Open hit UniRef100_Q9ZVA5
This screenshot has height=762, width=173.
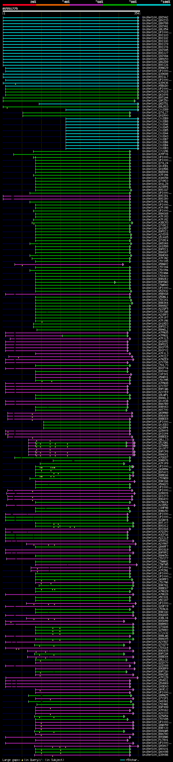click(x=155, y=50)
